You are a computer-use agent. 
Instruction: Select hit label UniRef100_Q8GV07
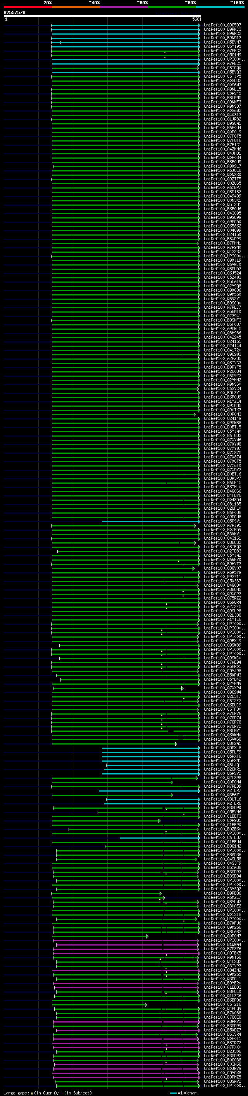(x=222, y=568)
